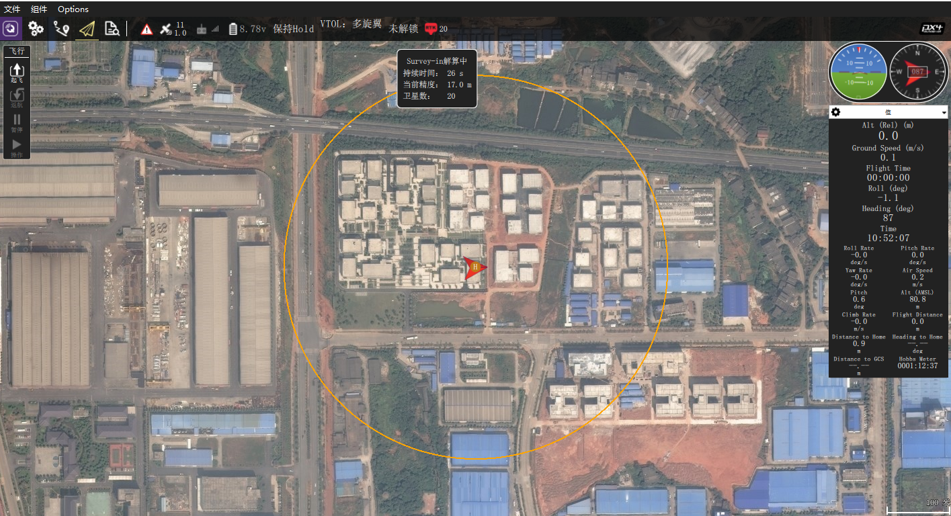
Task: Click the red RTK status icon
Action: (x=430, y=29)
